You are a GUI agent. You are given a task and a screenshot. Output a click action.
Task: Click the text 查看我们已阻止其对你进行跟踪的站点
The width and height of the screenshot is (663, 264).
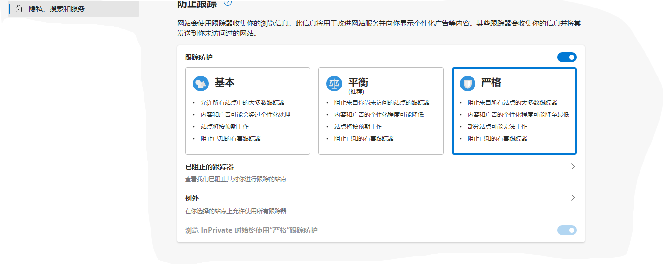[x=236, y=179]
